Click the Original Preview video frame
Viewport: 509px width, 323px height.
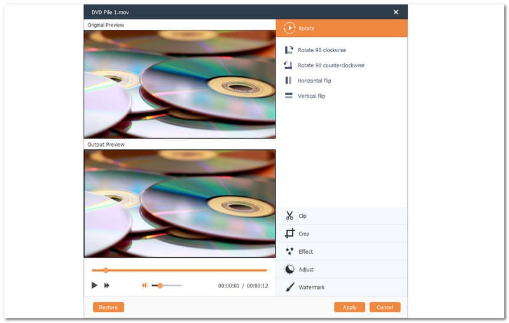(x=179, y=84)
